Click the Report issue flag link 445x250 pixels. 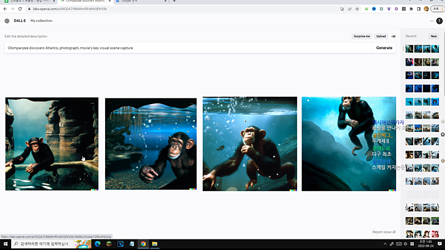click(384, 232)
